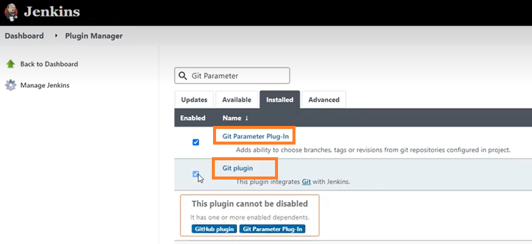Click the search magnifier icon in filter box
The image size is (532, 244).
pos(182,76)
